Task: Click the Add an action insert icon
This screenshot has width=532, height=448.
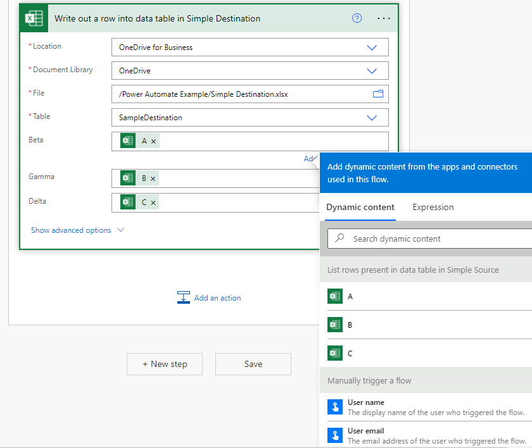Action: click(x=184, y=297)
